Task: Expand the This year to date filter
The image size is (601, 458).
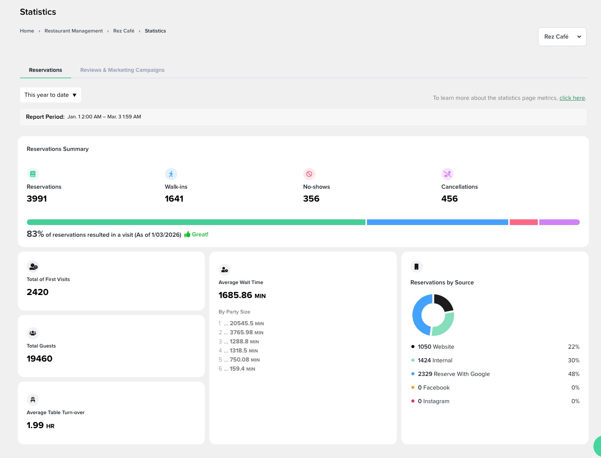Action: point(50,95)
